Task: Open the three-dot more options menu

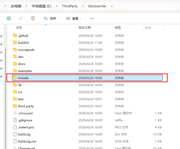Action: 92,18
